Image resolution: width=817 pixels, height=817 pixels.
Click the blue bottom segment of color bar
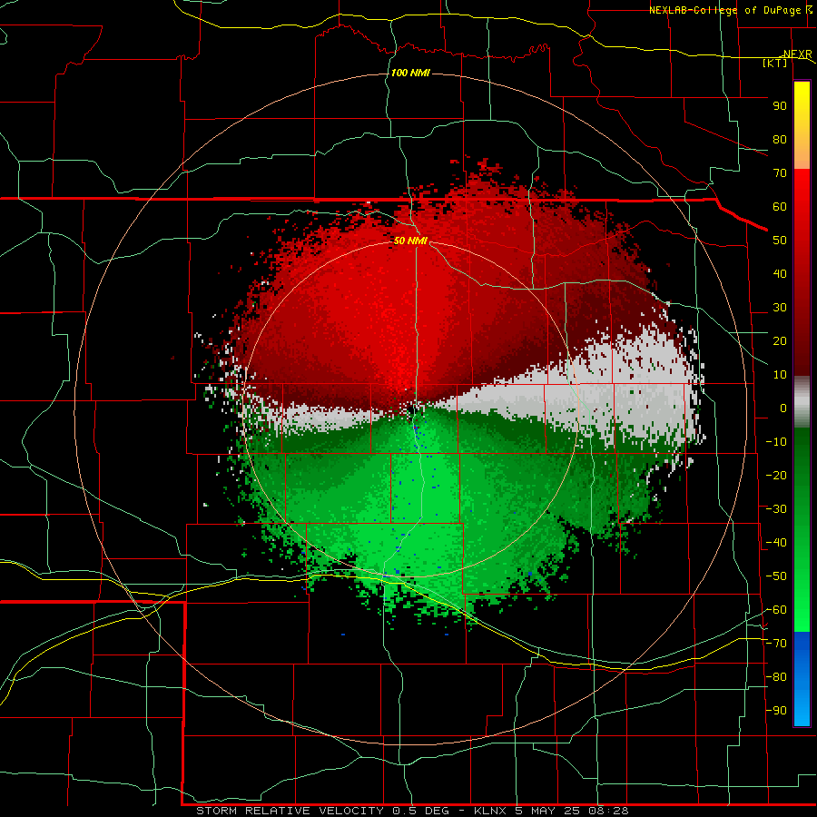pos(802,679)
